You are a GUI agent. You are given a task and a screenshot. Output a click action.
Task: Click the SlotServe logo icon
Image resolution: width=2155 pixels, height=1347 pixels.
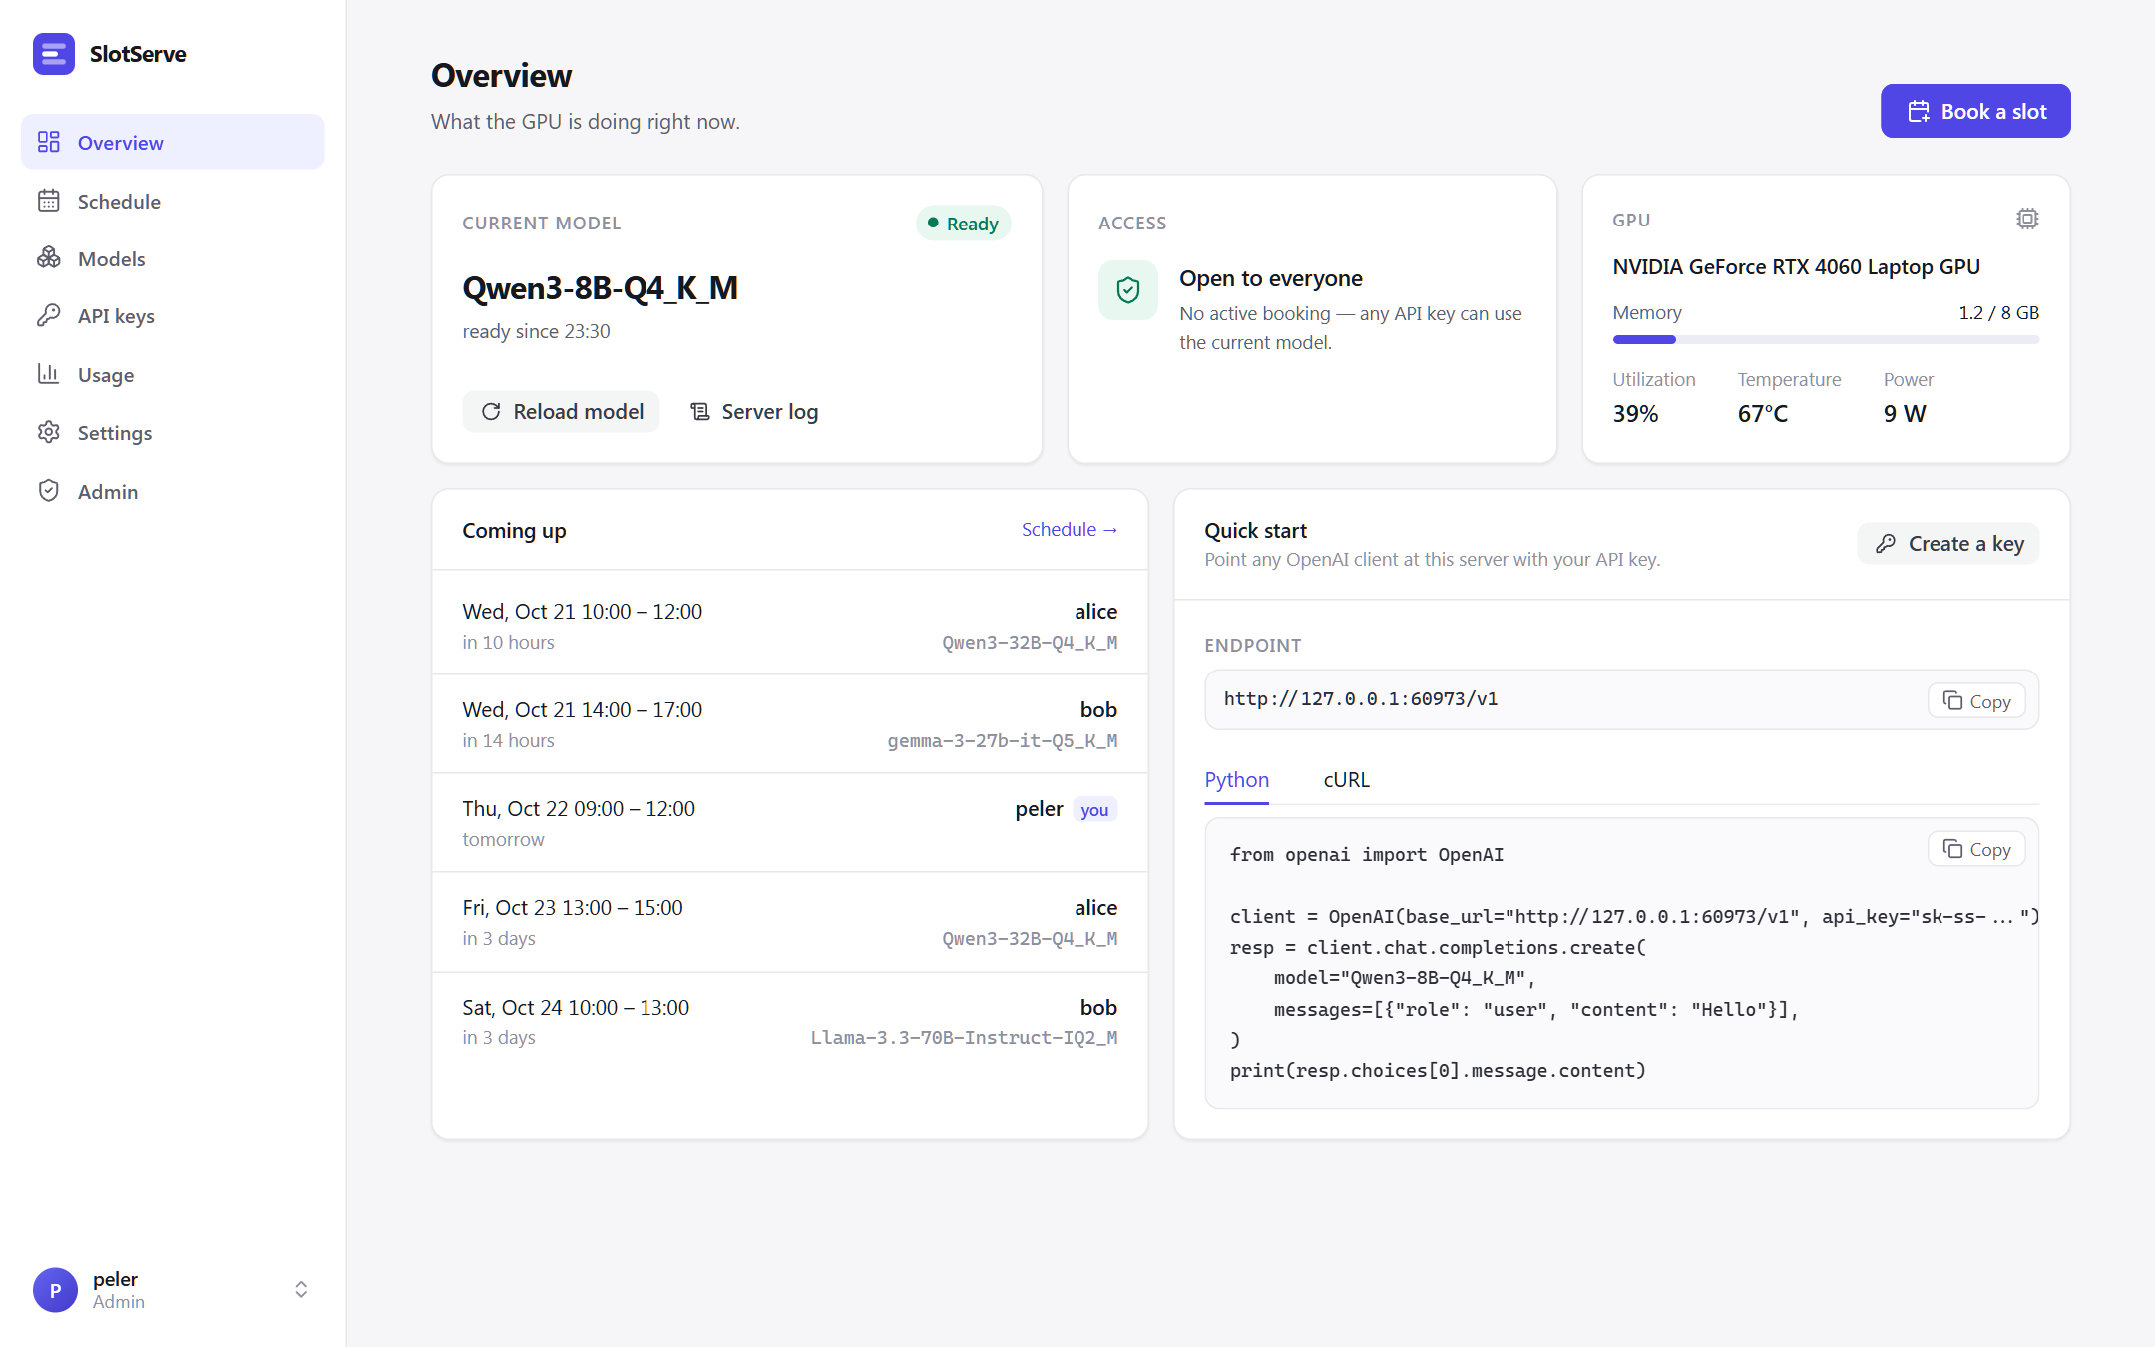[x=54, y=54]
